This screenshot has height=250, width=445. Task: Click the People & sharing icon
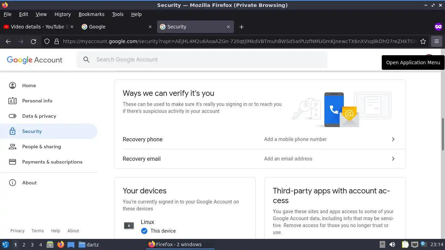click(13, 147)
